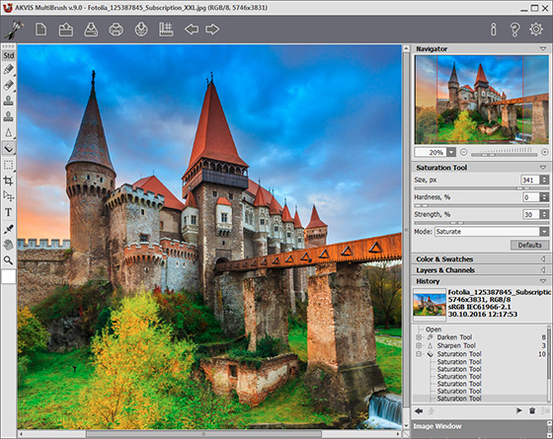Click the New document icon
Viewport: 553px width, 439px height.
40,30
